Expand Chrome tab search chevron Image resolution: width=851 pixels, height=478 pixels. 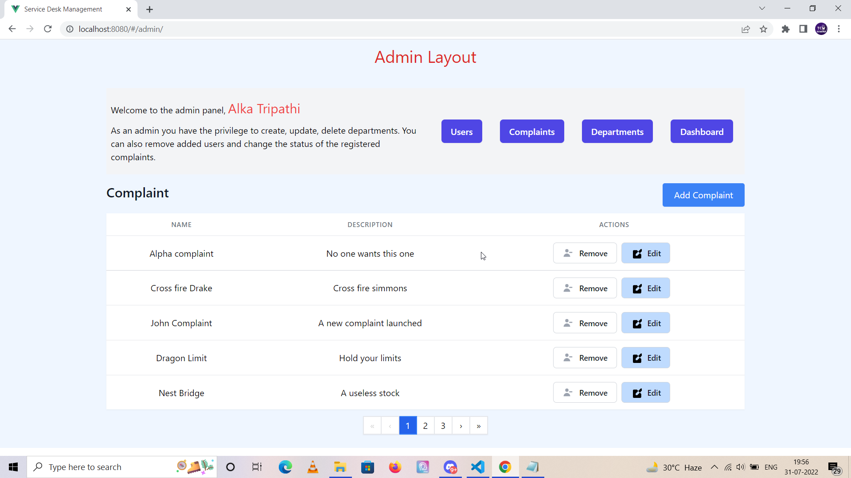coord(762,8)
